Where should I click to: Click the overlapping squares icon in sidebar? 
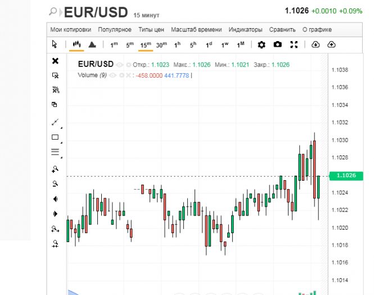(55, 104)
